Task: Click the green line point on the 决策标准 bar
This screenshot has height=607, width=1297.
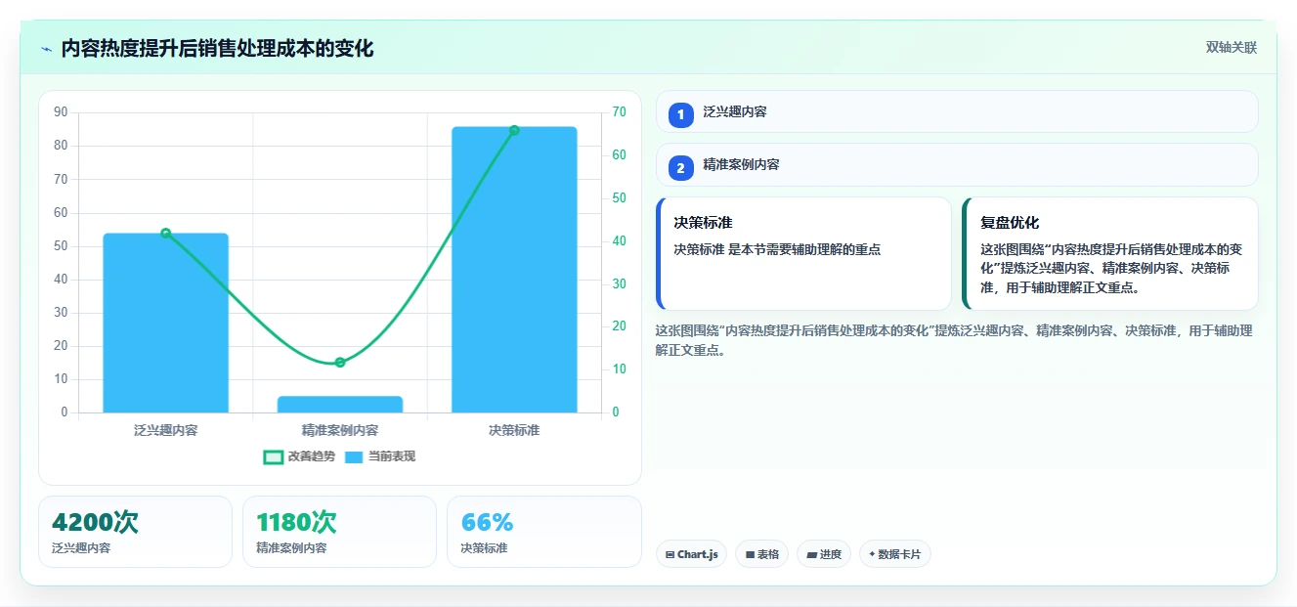Action: tap(514, 130)
